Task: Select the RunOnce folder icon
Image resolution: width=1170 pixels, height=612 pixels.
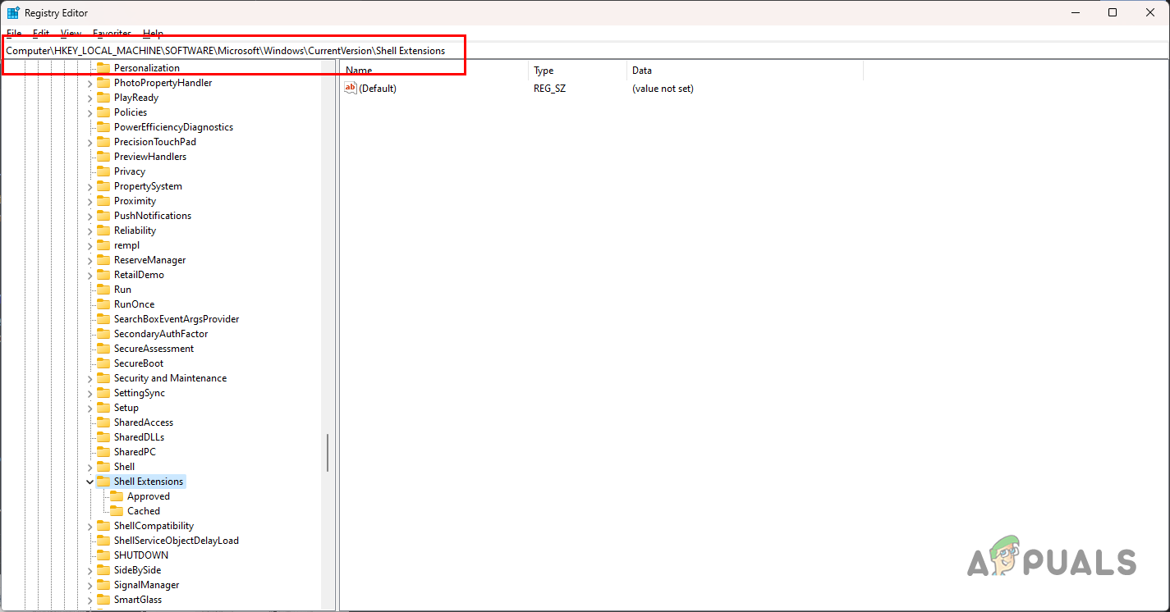Action: coord(105,304)
